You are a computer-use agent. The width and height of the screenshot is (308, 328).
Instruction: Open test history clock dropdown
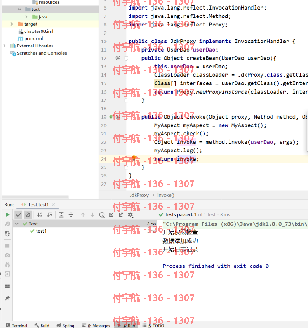click(102, 215)
